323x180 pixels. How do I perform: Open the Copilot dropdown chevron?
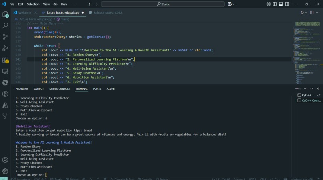click(x=233, y=4)
